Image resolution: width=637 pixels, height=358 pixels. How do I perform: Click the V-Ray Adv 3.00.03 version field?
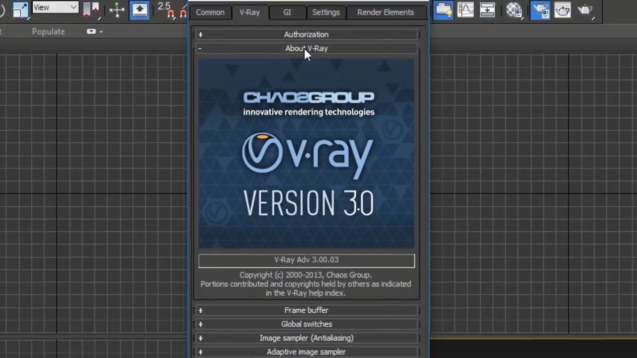tap(307, 261)
